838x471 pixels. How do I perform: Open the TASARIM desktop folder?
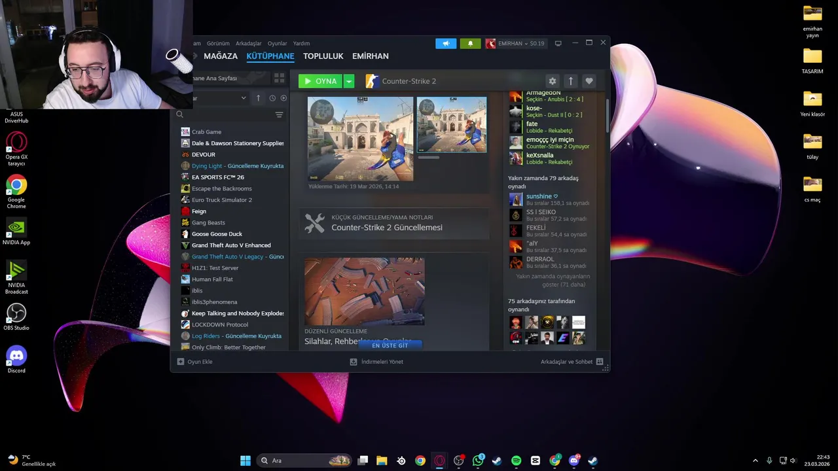point(812,62)
